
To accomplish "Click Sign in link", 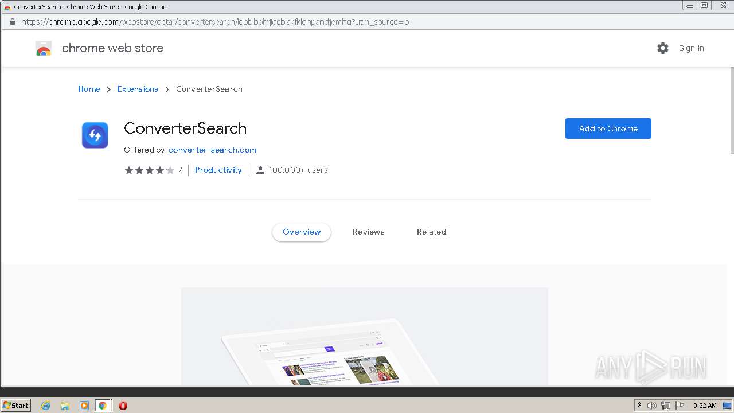I will [x=691, y=48].
